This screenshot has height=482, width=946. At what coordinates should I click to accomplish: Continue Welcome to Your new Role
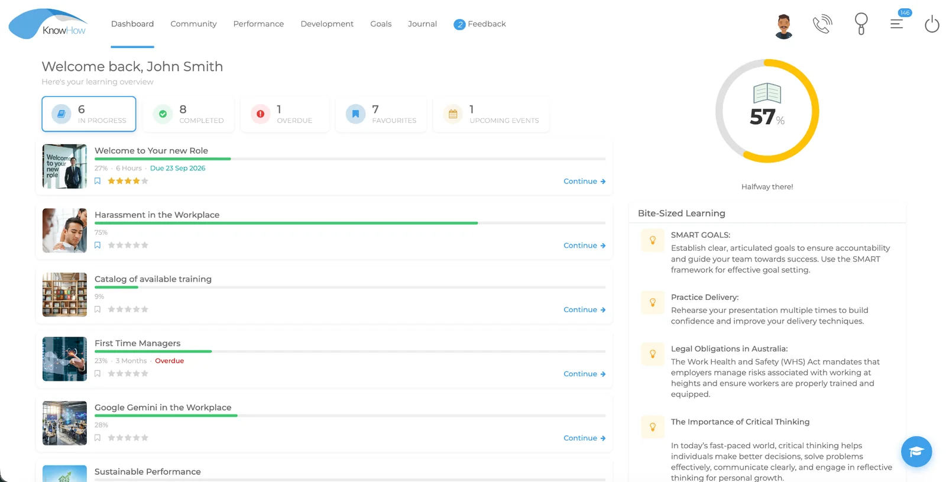[x=584, y=181]
